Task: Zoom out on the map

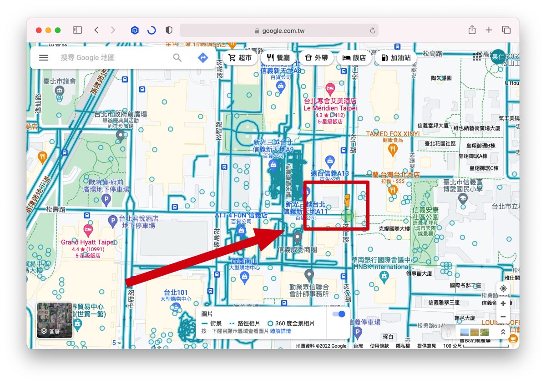Action: coord(503,317)
